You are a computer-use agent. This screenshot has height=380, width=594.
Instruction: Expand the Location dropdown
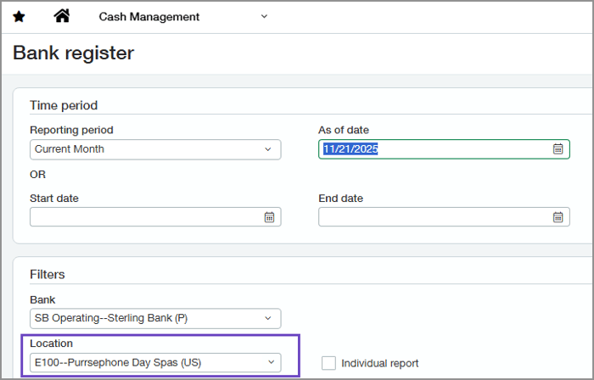[271, 363]
